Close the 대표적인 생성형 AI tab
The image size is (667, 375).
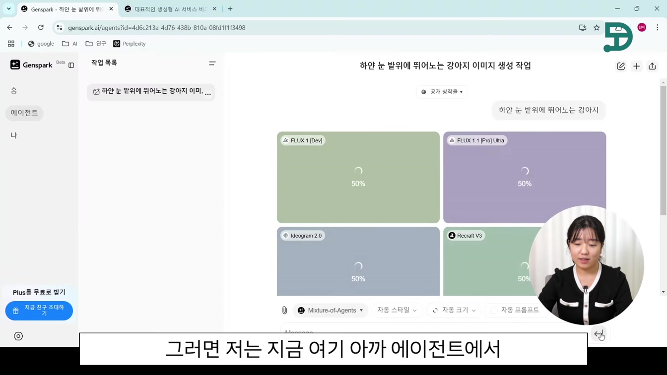[x=214, y=9]
